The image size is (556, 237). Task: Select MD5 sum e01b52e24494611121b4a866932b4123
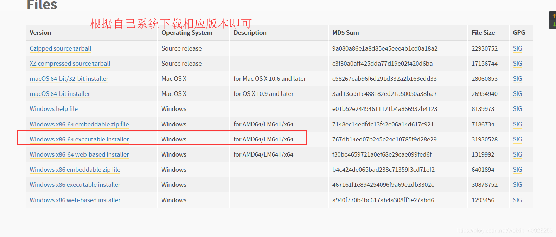(385, 109)
